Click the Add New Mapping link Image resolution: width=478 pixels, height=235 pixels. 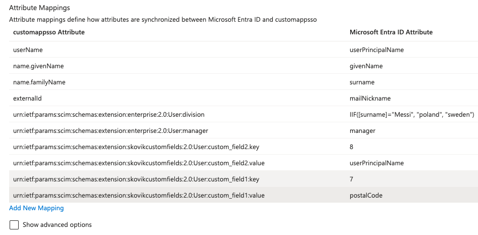pos(36,208)
